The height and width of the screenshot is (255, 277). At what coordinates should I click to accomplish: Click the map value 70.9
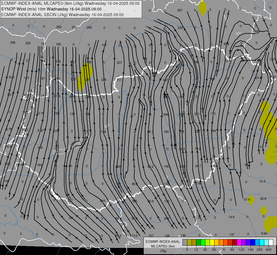[11, 77]
